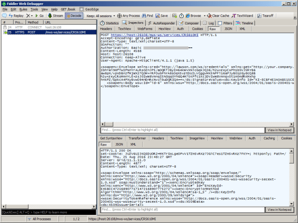The width and height of the screenshot is (298, 223).
Task: Click the Go resume button
Action: pos(39,15)
